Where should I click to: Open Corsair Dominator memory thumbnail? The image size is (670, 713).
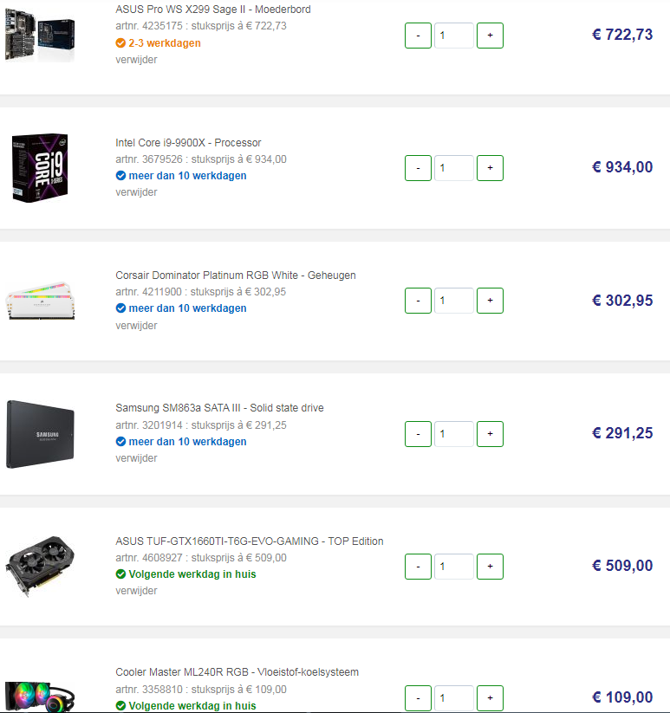40,301
